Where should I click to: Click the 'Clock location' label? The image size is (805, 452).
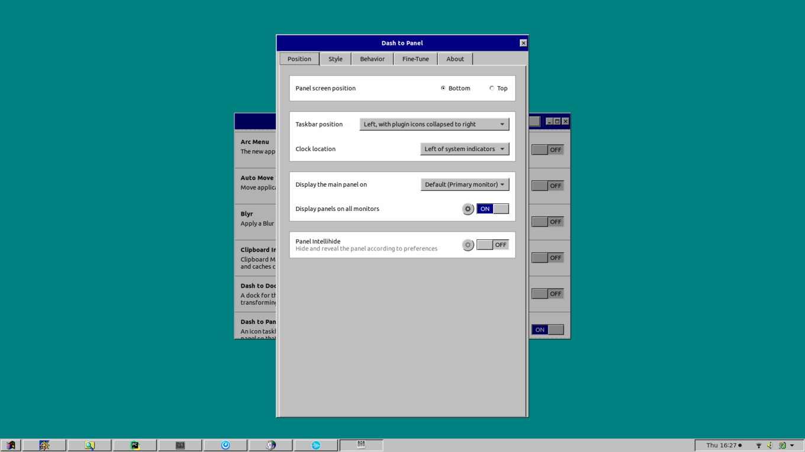(315, 149)
